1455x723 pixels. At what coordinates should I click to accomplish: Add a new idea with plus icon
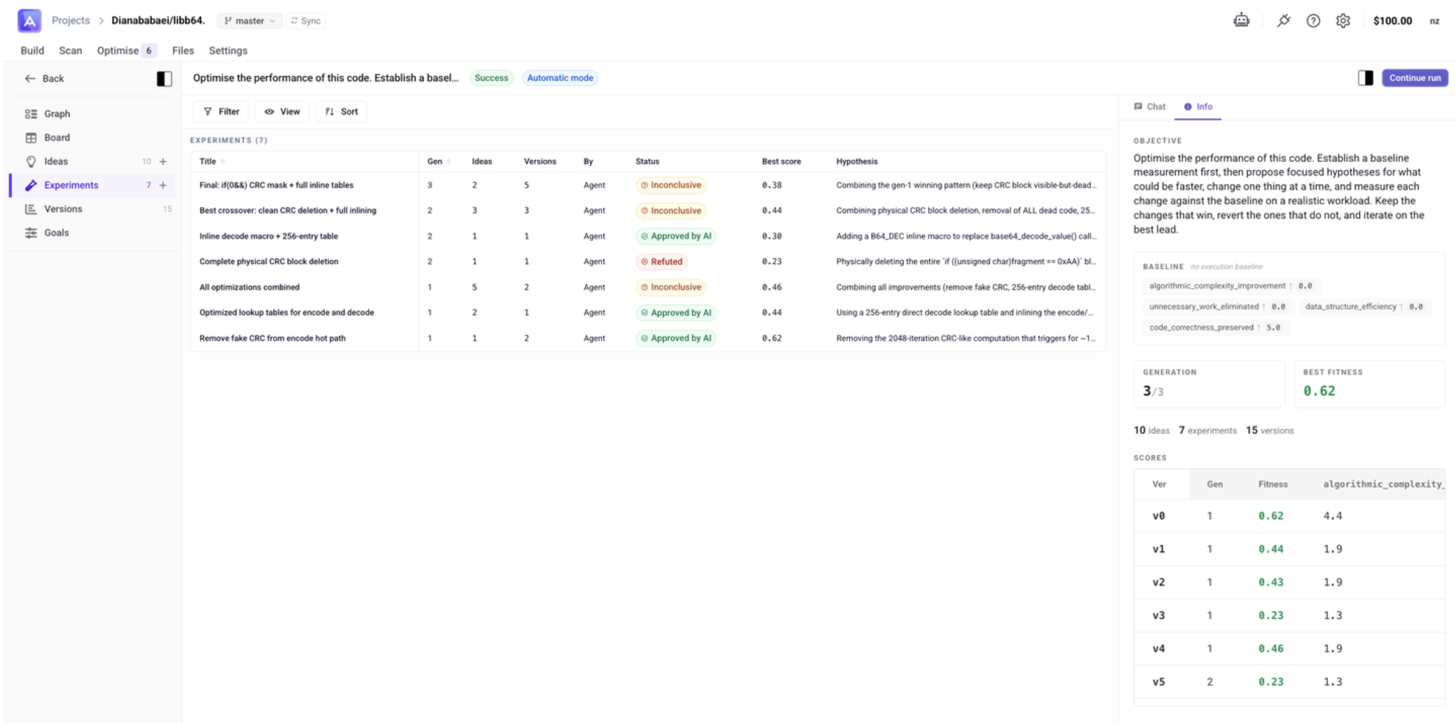[x=163, y=161]
